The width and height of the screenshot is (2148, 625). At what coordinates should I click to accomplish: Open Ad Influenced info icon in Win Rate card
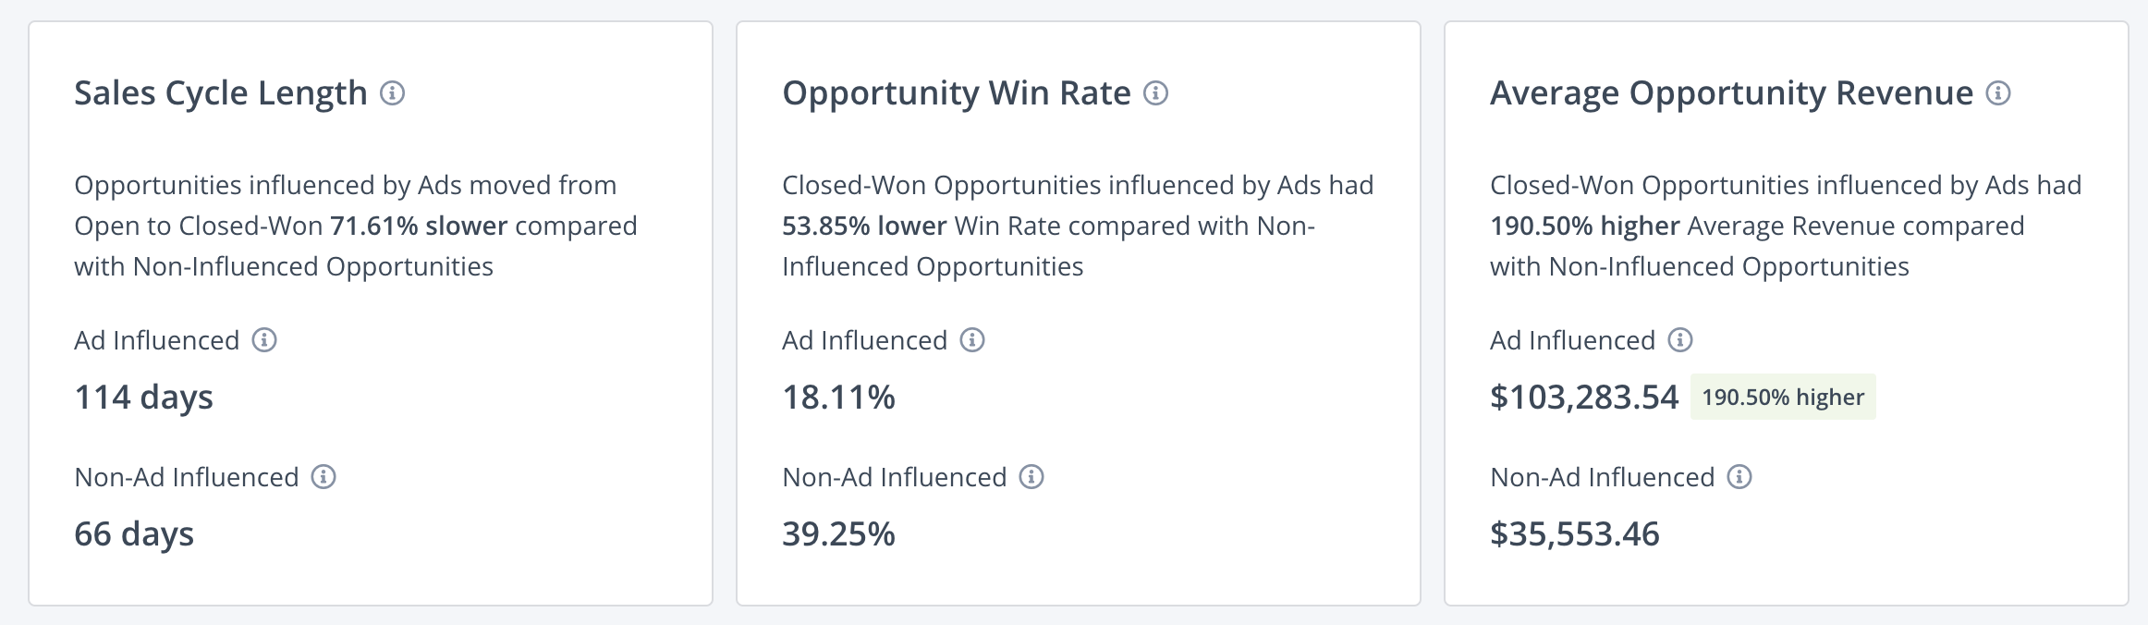972,340
